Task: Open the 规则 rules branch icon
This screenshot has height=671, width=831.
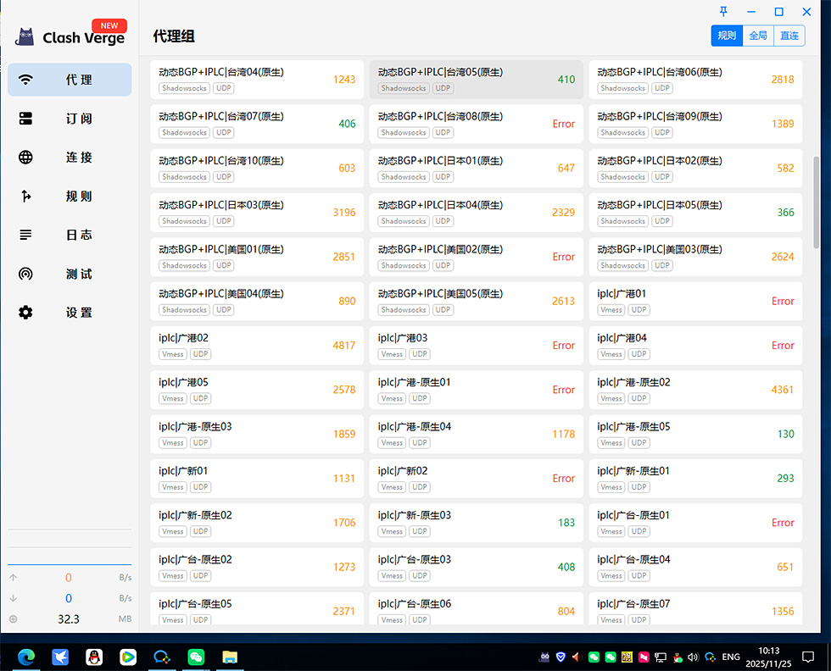Action: click(x=26, y=197)
